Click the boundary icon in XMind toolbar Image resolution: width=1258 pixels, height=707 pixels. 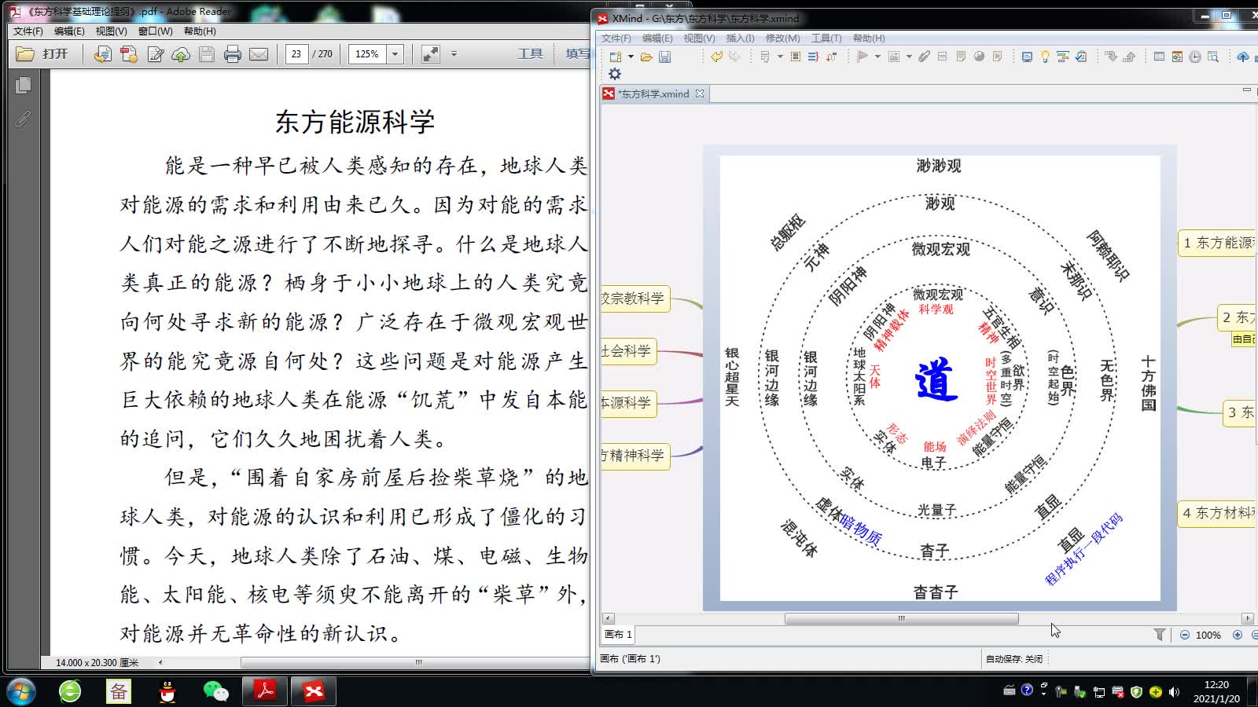tap(796, 57)
